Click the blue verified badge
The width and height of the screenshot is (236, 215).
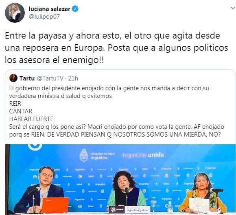coord(75,9)
